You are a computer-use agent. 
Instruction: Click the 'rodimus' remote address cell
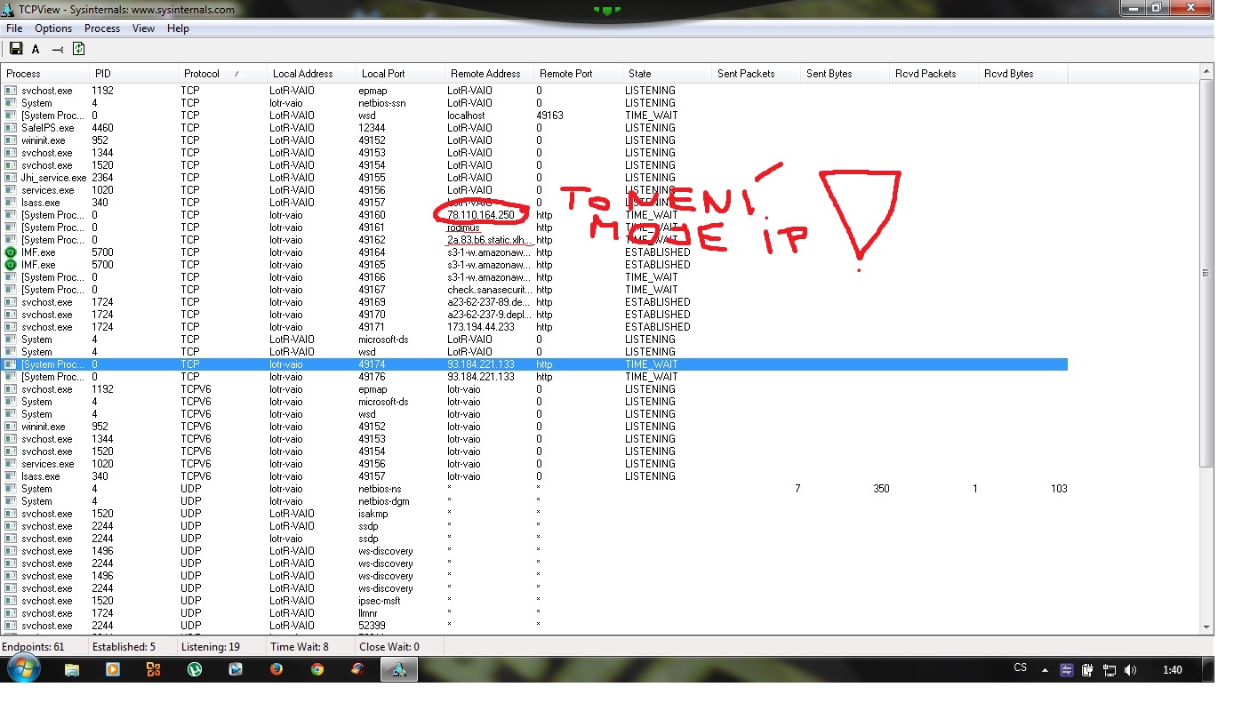464,228
